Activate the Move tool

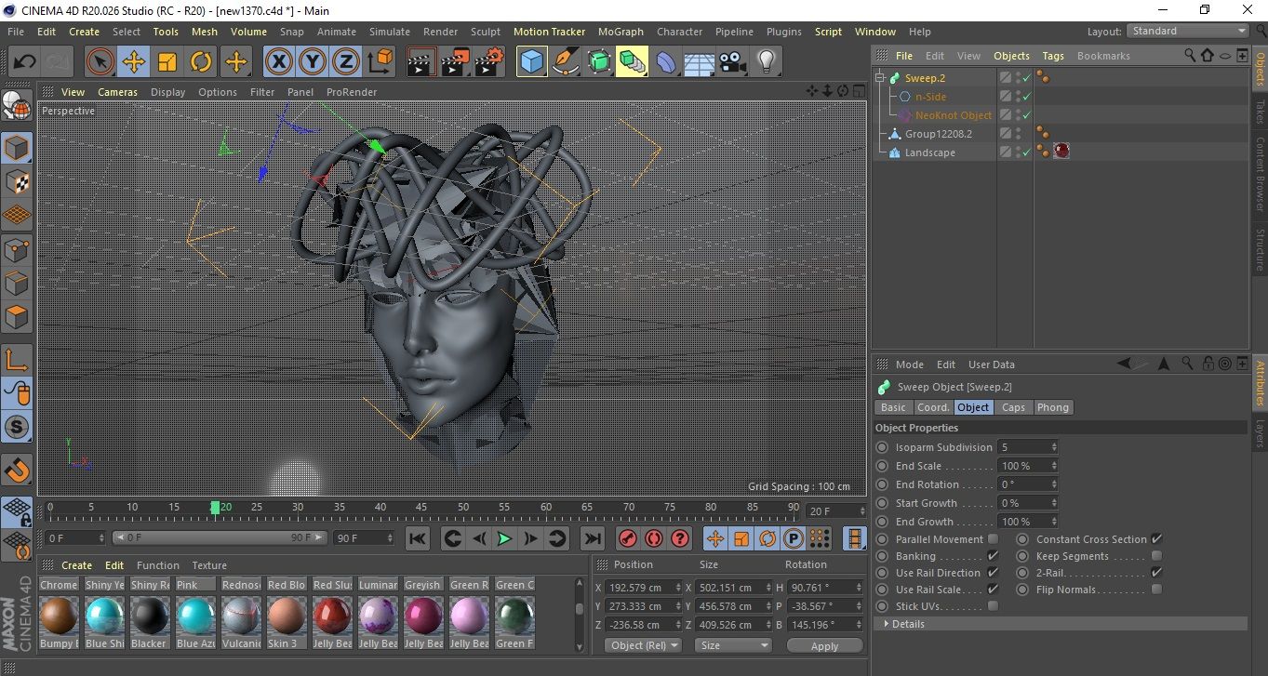134,62
